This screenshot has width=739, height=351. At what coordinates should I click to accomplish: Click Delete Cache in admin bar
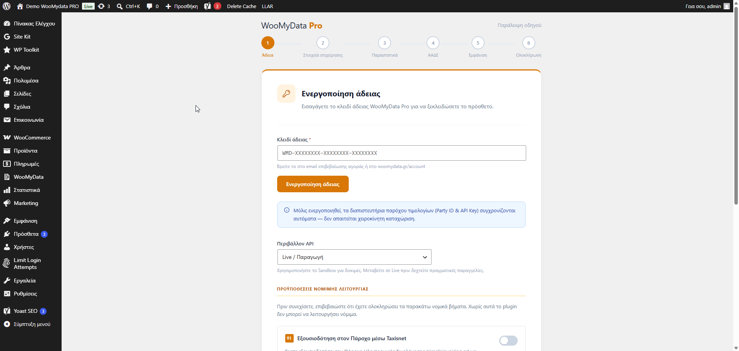(x=242, y=6)
